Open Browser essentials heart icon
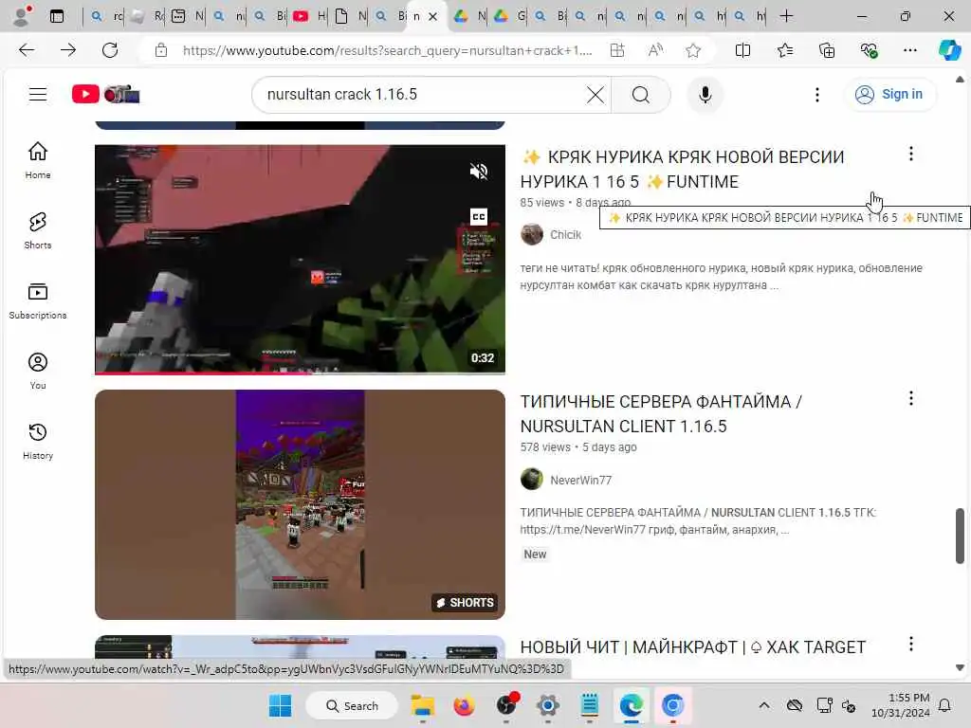Screen dimensions: 971x728 [869, 50]
